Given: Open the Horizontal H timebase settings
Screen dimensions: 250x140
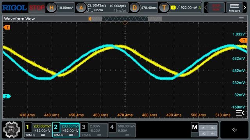Looking at the screenshot, I should pyautogui.click(x=51, y=8).
